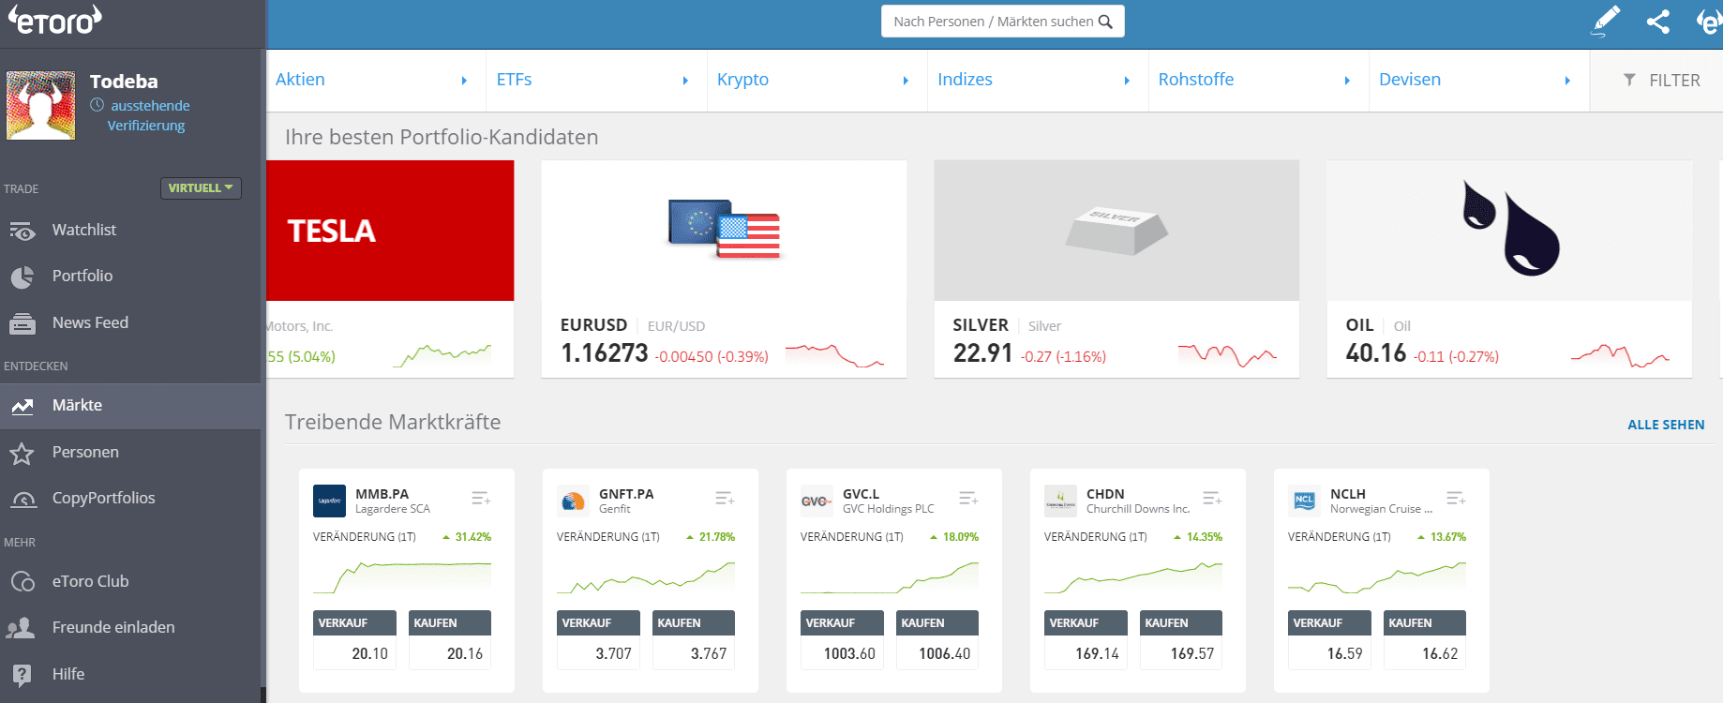This screenshot has width=1723, height=703.
Task: Click the Norwegian Cruise logo
Action: tap(1304, 501)
